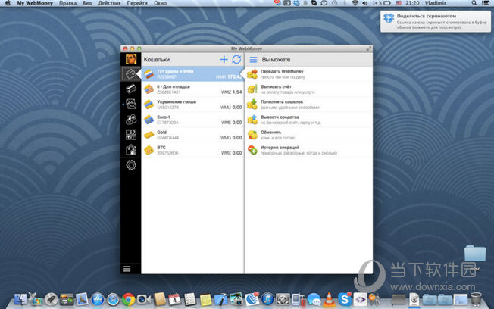This screenshot has width=494, height=309.
Task: Open the messages envelope section in sidebar
Action: pyautogui.click(x=131, y=104)
